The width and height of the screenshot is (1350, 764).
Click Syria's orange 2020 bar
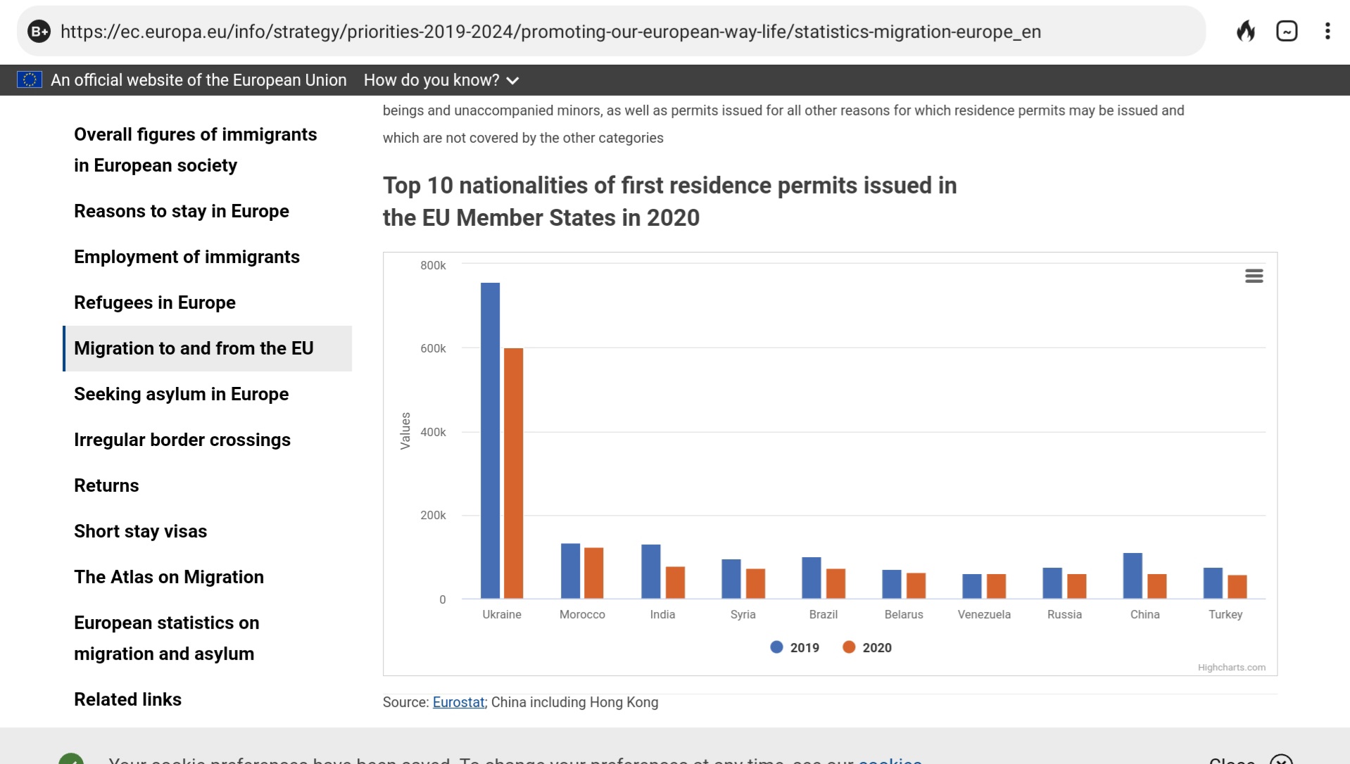click(x=755, y=584)
